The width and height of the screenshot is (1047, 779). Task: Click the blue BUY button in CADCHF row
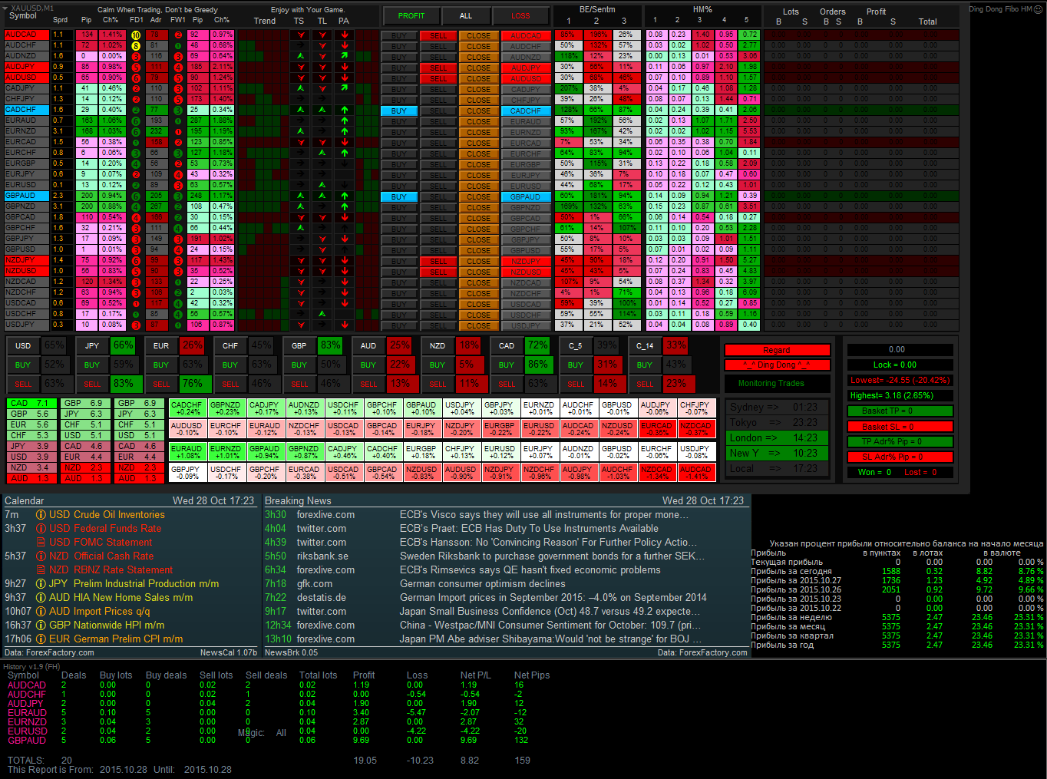399,111
